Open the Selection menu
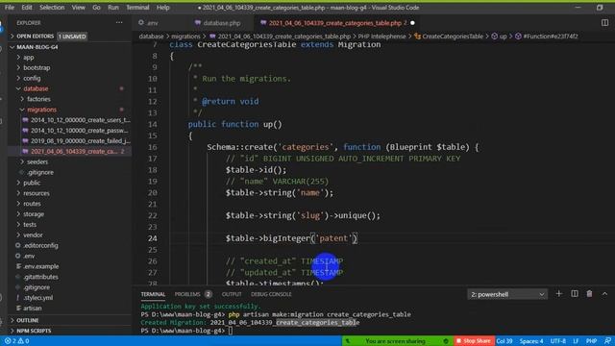Screen dimensions: 615x346 coord(52,8)
